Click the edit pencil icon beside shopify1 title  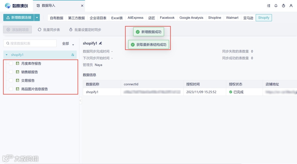pos(100,43)
